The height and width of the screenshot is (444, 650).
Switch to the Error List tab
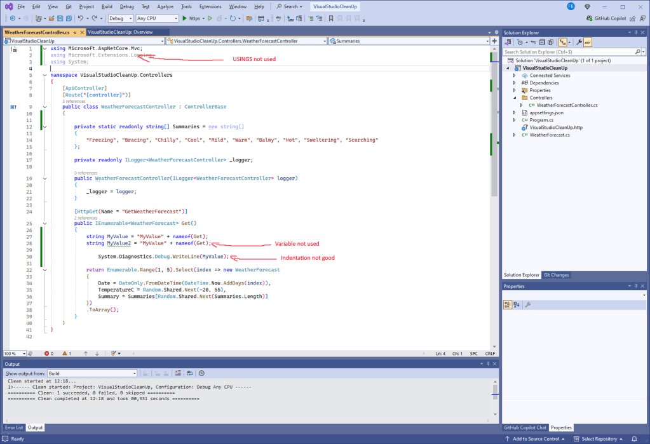coord(14,427)
